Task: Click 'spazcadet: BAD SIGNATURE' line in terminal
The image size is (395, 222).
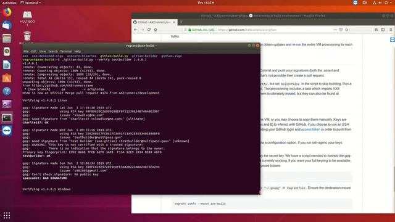Action: coord(45,178)
